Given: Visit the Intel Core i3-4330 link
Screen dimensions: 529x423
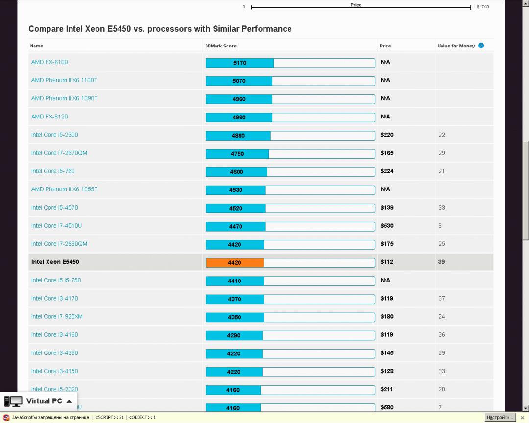Looking at the screenshot, I should pos(54,353).
